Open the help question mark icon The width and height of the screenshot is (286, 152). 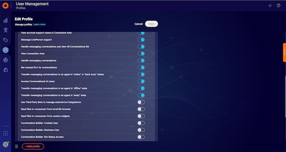pyautogui.click(x=278, y=5)
